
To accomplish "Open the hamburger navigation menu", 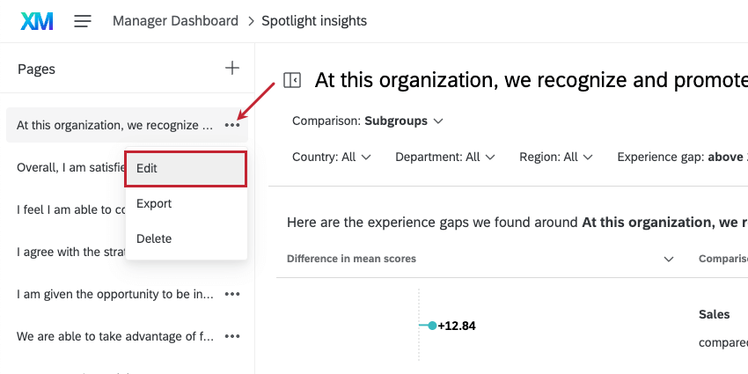I will (x=83, y=21).
